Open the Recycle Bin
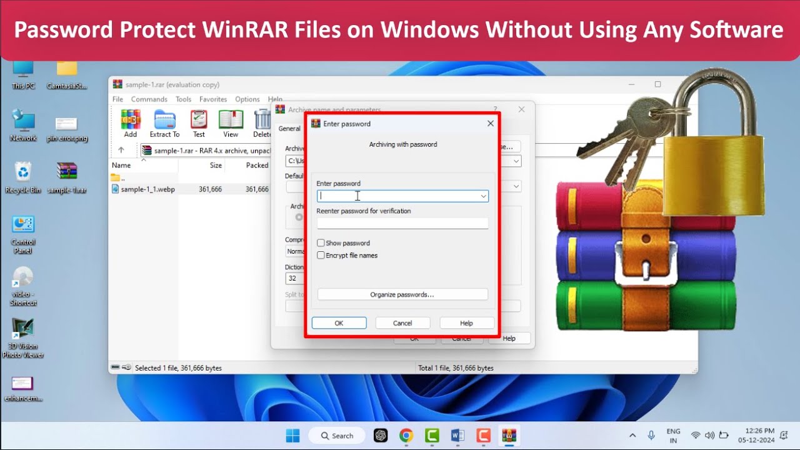The width and height of the screenshot is (800, 450). [x=23, y=178]
